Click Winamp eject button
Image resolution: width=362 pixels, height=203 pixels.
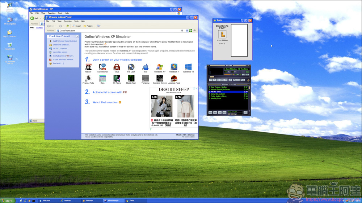pos(230,80)
